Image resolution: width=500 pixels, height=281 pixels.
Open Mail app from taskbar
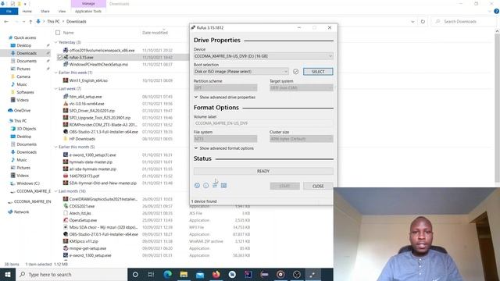200,274
